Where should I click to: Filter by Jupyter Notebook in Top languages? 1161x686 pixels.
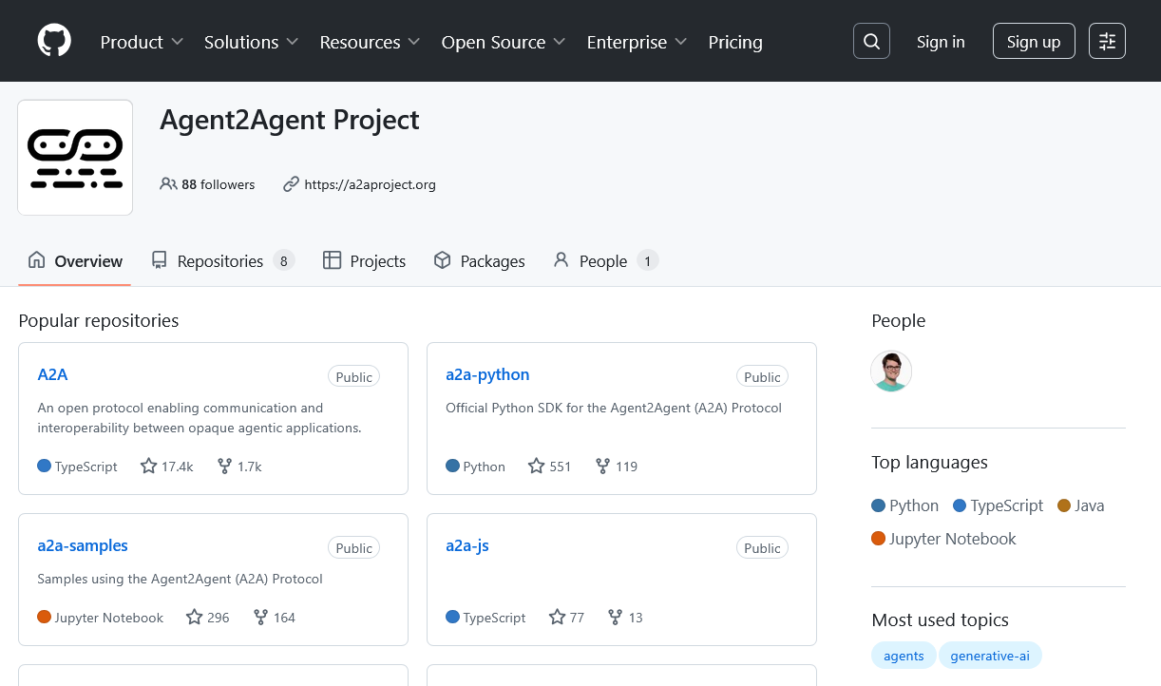point(943,539)
